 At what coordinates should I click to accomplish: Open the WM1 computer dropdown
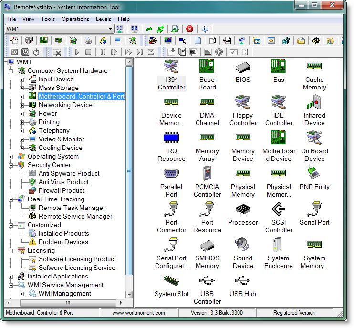pyautogui.click(x=111, y=29)
